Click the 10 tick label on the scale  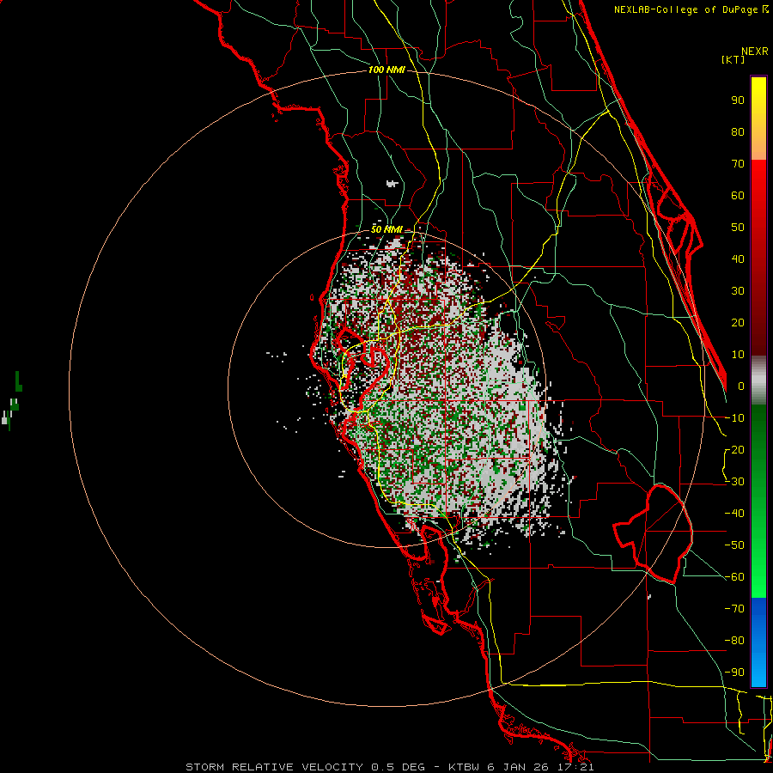[738, 355]
